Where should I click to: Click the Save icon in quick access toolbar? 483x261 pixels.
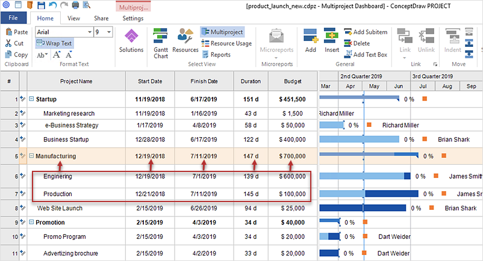coord(41,5)
